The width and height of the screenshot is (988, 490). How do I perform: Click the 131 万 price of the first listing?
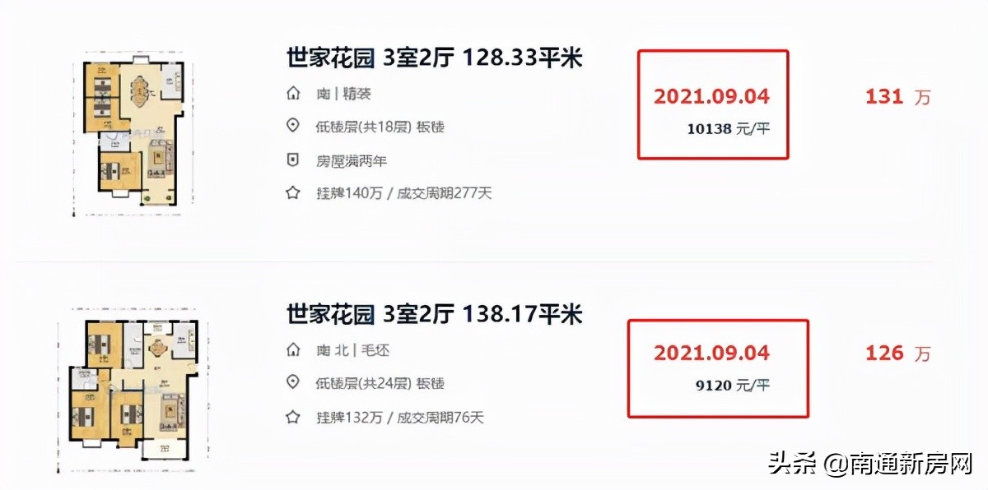pos(896,96)
